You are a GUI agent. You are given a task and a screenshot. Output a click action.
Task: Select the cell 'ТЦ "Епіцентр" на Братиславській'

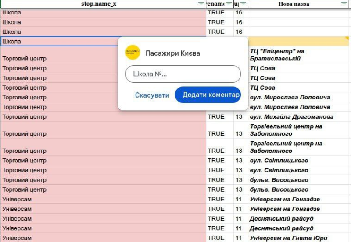298,55
